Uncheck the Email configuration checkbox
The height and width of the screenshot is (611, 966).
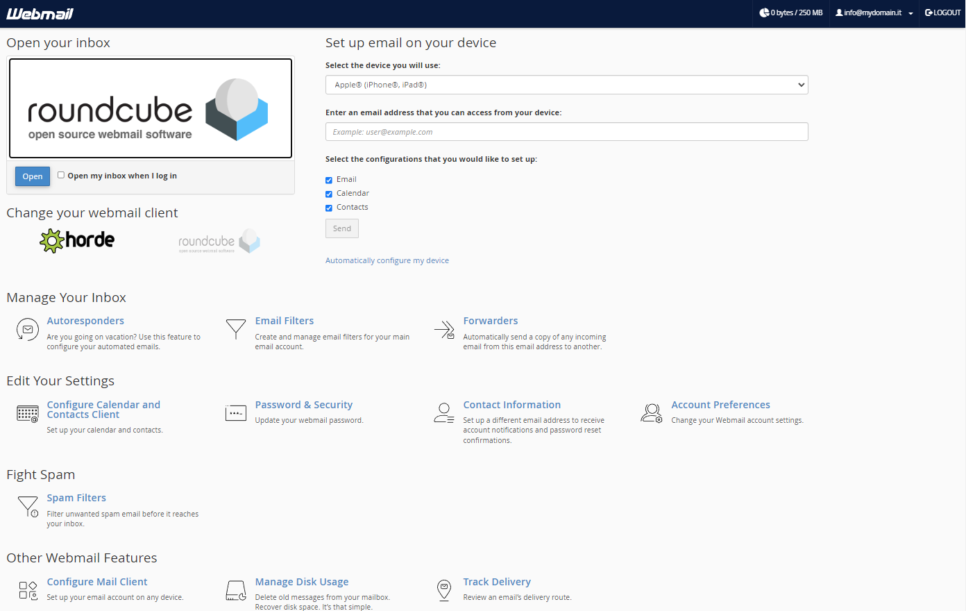click(329, 180)
